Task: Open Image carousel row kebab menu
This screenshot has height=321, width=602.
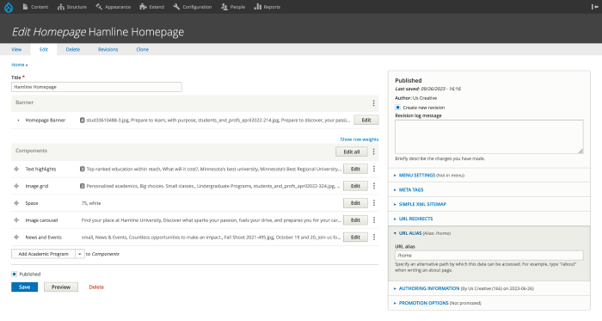Action: coord(374,220)
